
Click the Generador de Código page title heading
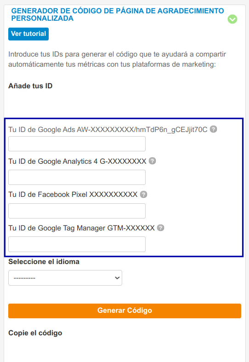click(118, 14)
